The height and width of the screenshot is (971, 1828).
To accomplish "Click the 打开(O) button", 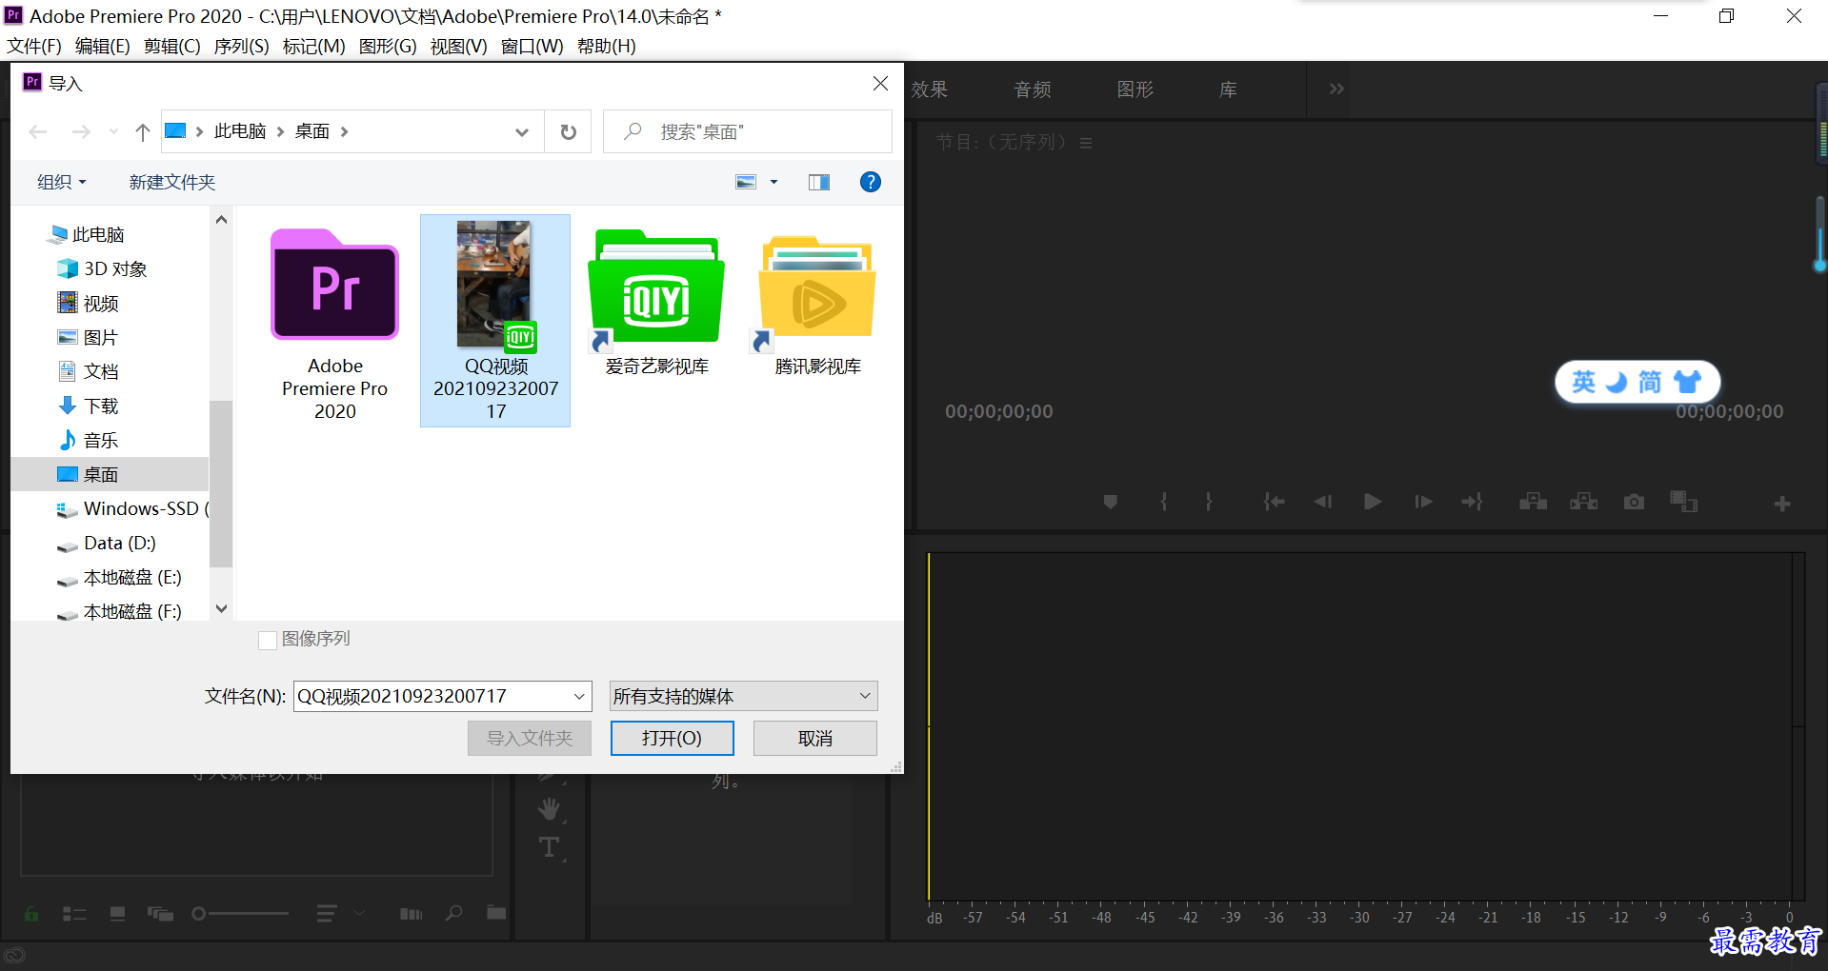I will click(x=672, y=738).
